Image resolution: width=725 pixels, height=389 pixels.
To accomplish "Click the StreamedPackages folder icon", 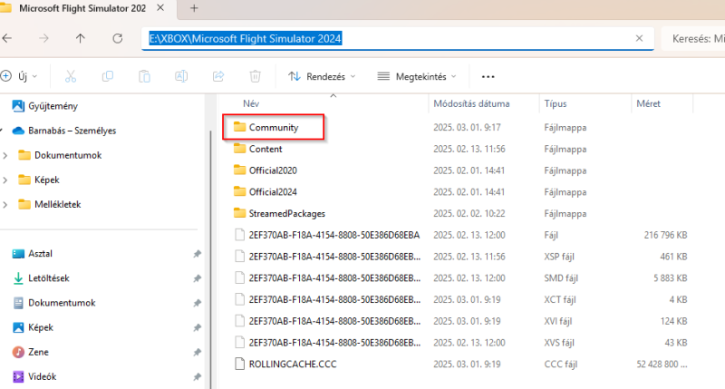I will 239,213.
